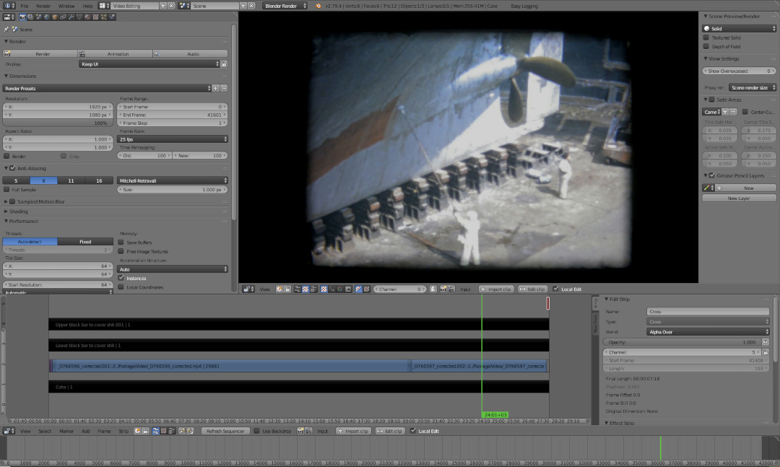Open the Particles properties tab icon
Viewport: 780px width, 467px height.
click(104, 17)
